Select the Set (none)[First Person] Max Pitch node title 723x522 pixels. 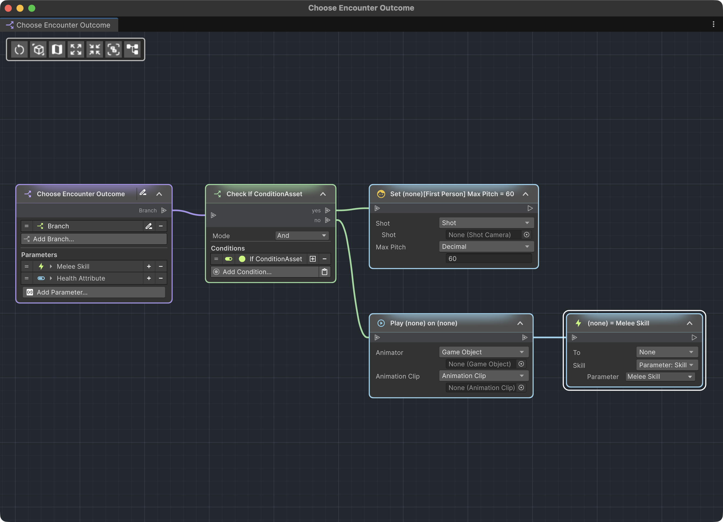(452, 194)
